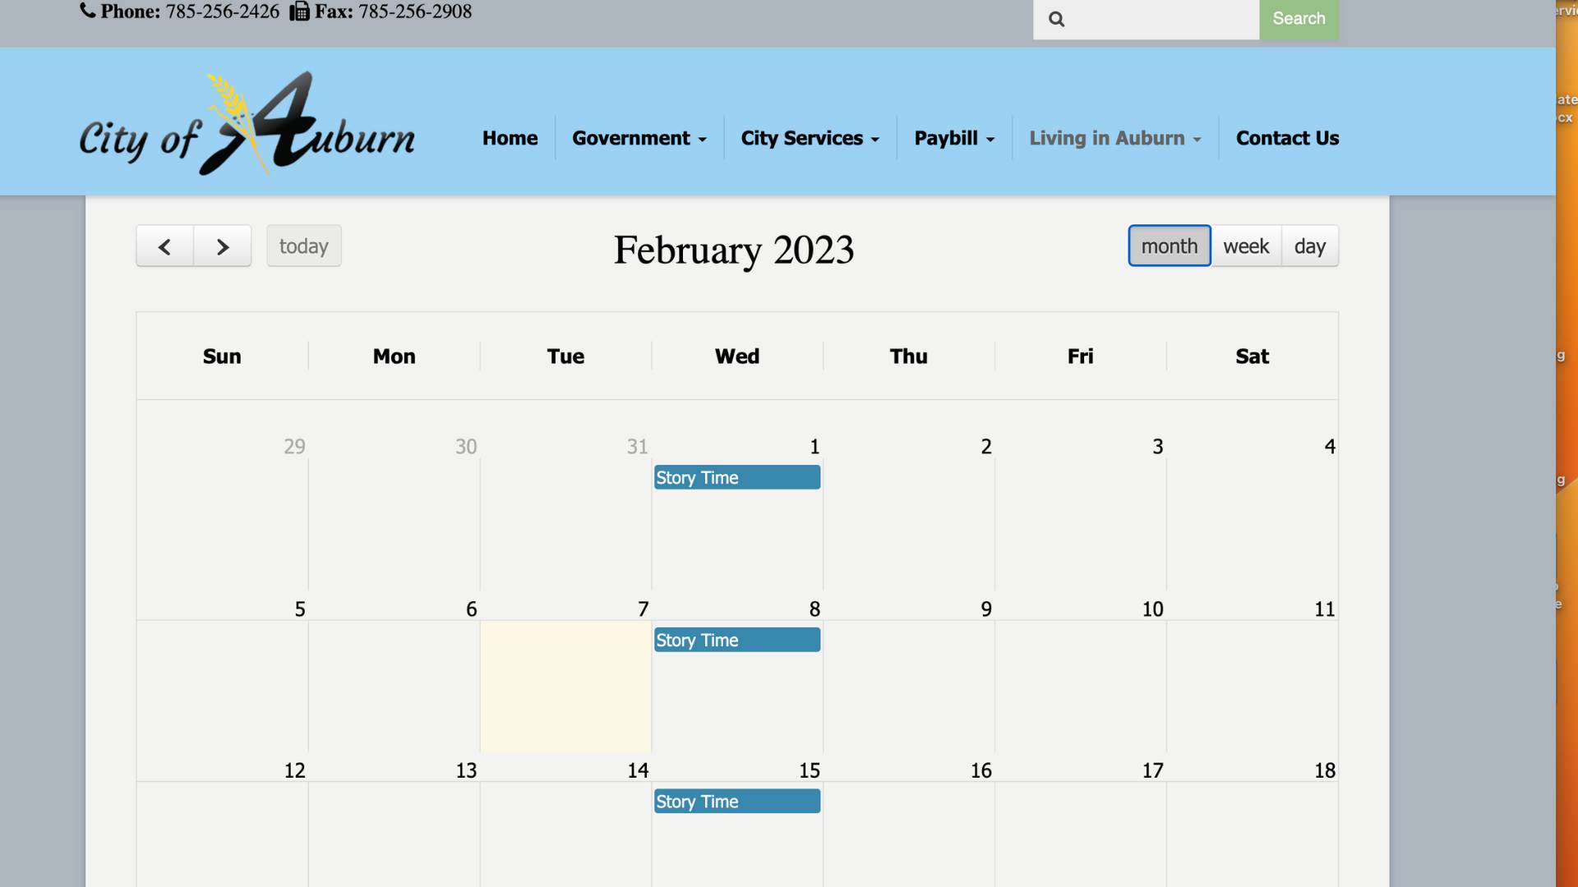Select the highlighted February 7 cell

point(565,686)
